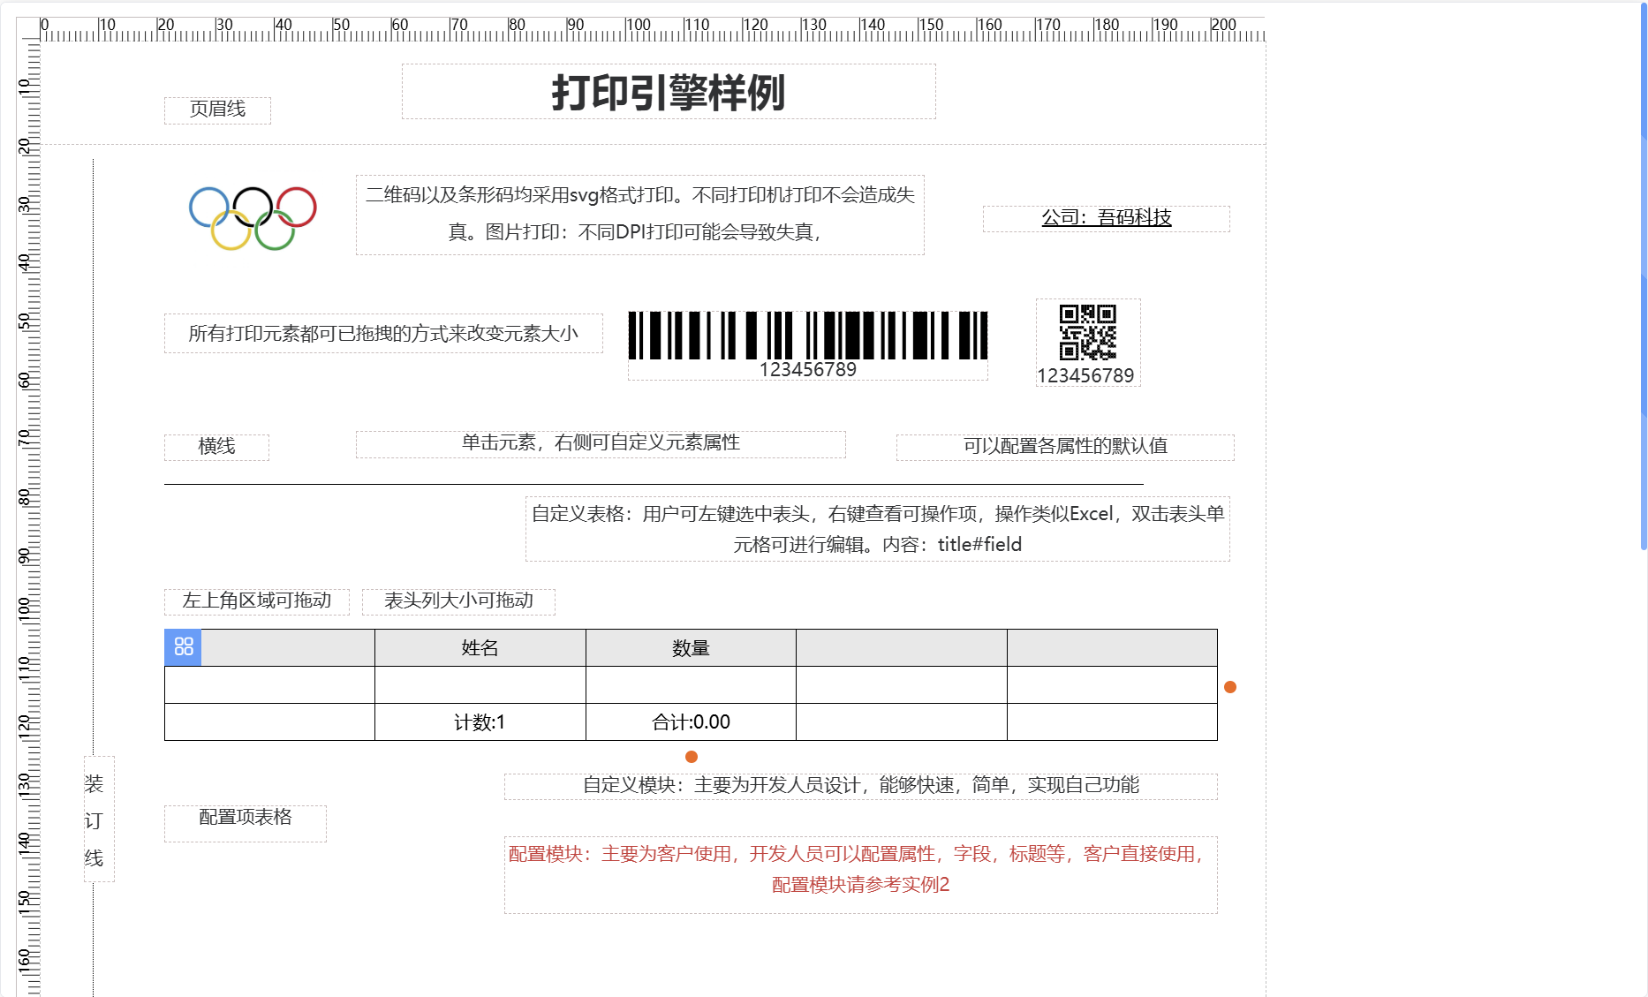Select the 自定义模块 description text

(860, 786)
